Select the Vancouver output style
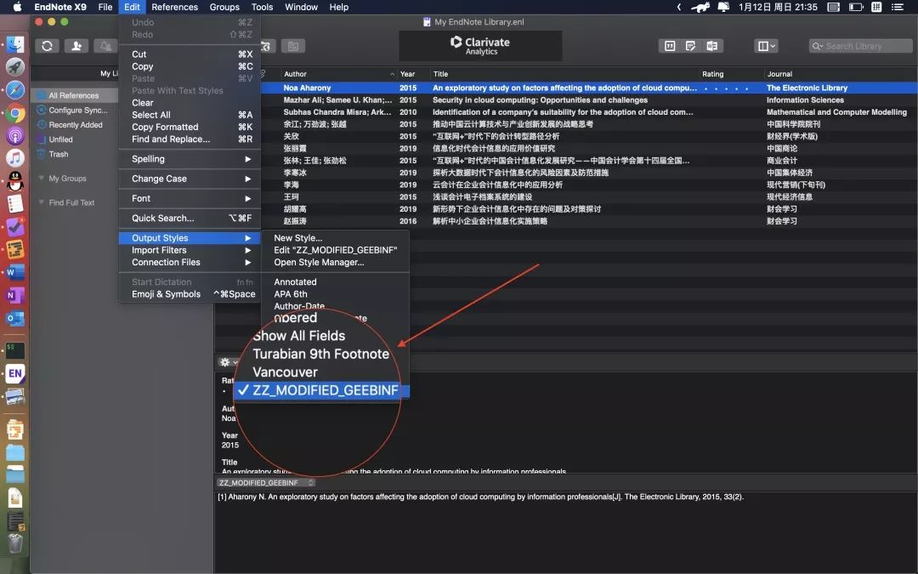The width and height of the screenshot is (918, 574). [x=285, y=372]
